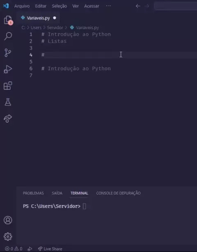Switch to the PROBLEMAS panel tab
This screenshot has height=252, width=197.
coord(33,193)
